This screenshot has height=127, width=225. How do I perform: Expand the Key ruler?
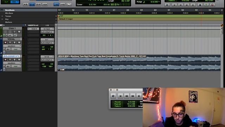point(2,19)
